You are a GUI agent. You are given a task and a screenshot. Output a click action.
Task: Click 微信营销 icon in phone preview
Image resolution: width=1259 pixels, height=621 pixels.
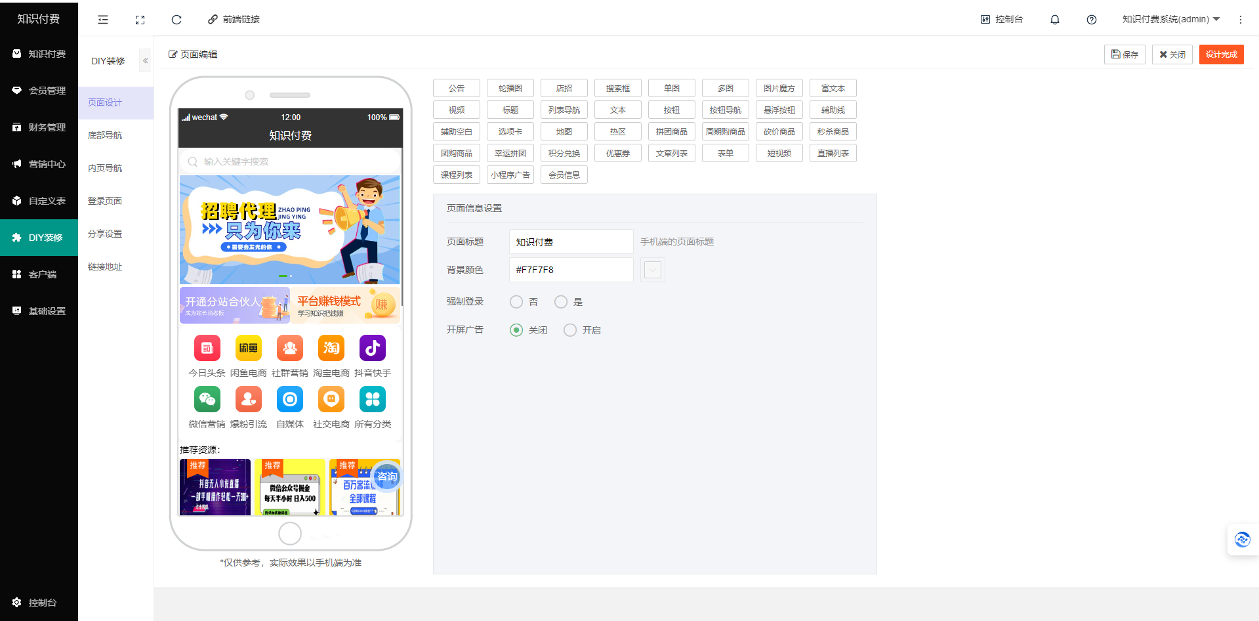pyautogui.click(x=207, y=399)
